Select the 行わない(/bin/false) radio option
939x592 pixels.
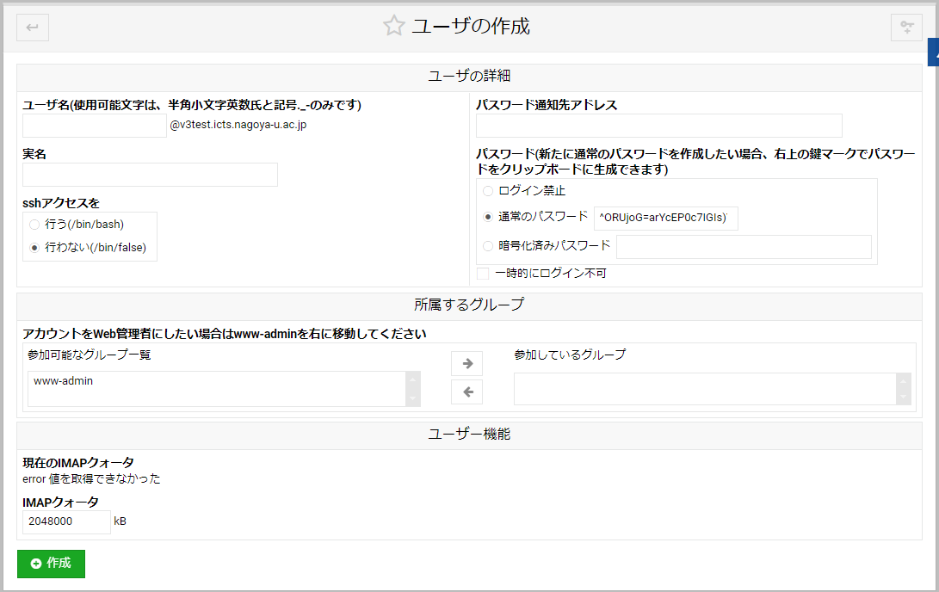point(34,248)
